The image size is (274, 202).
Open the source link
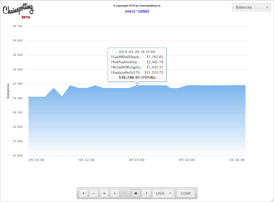(x=130, y=11)
